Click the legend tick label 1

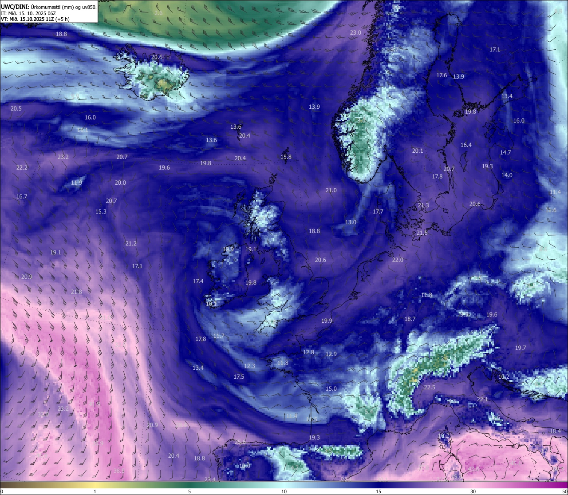click(x=95, y=491)
